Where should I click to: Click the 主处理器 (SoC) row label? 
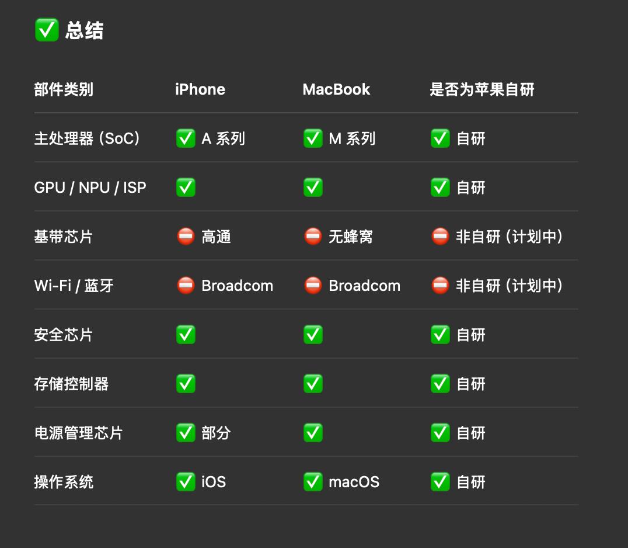(87, 138)
